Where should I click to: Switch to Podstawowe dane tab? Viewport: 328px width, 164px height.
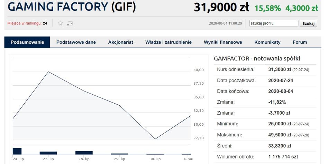click(x=76, y=42)
